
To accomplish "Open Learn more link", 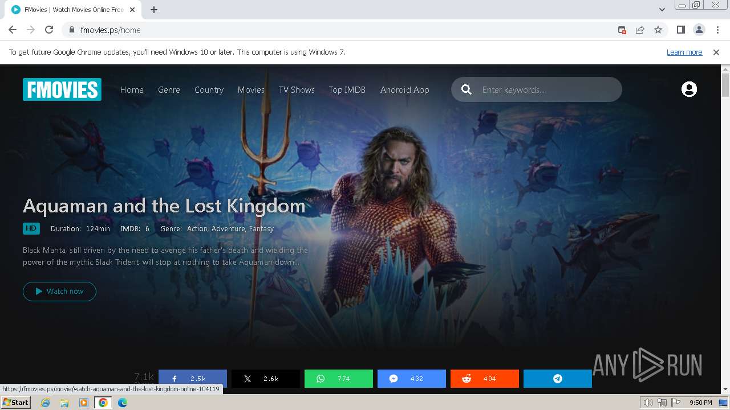I will (x=684, y=52).
